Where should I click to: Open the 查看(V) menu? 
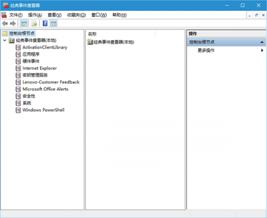[54, 15]
